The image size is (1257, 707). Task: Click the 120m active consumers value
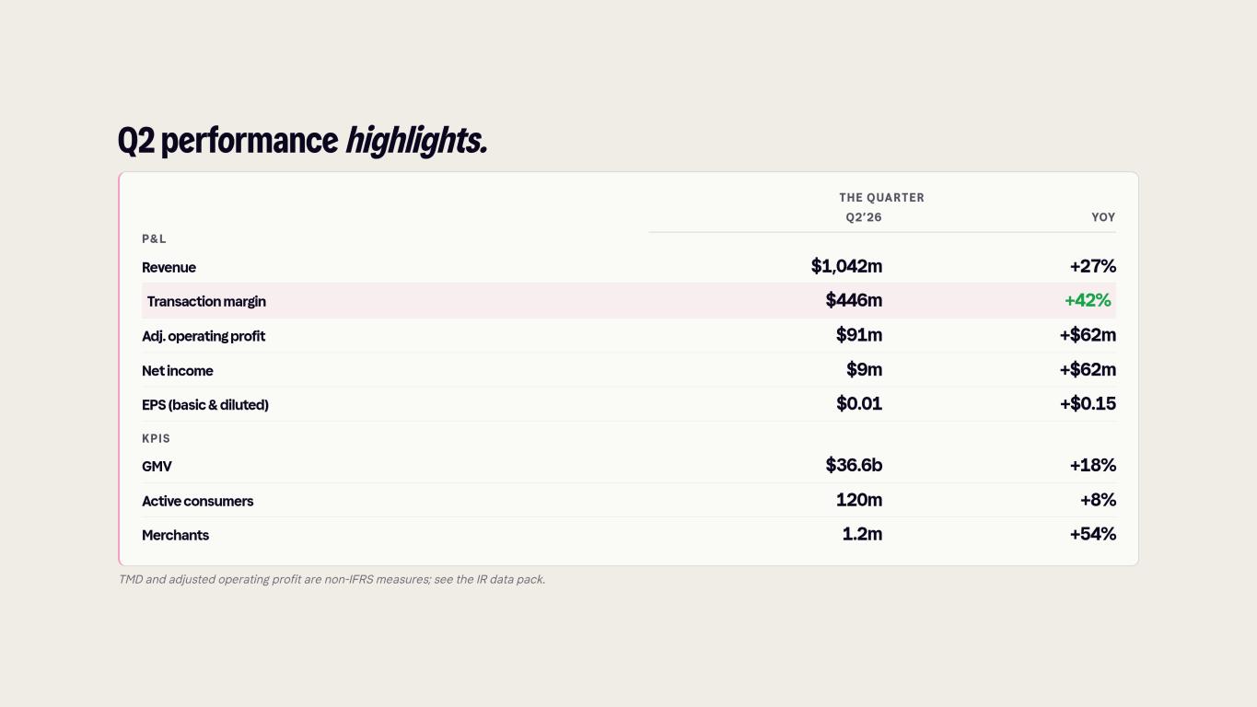tap(859, 500)
